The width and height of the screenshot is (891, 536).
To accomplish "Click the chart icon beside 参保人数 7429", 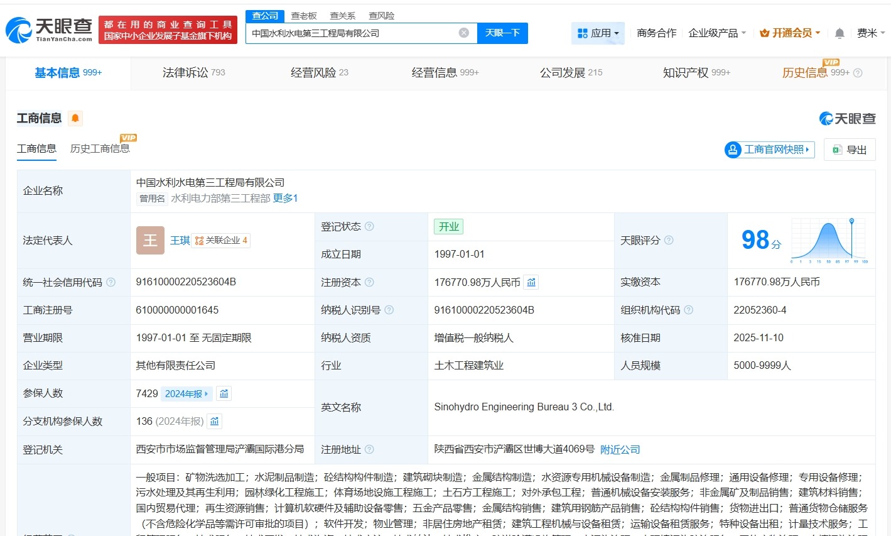I will [x=224, y=393].
